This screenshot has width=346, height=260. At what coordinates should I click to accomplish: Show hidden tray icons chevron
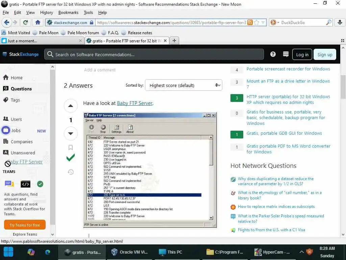click(x=301, y=252)
